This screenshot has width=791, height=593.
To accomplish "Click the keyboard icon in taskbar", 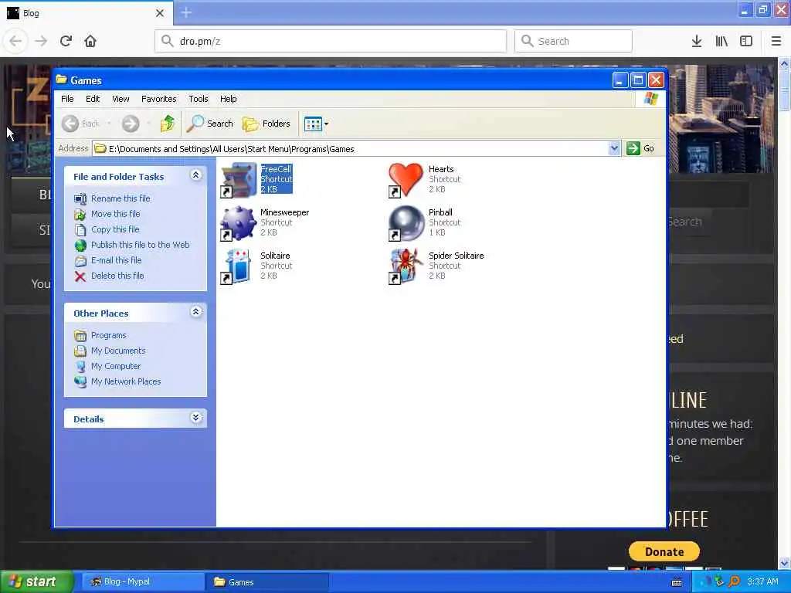I will pos(677,582).
